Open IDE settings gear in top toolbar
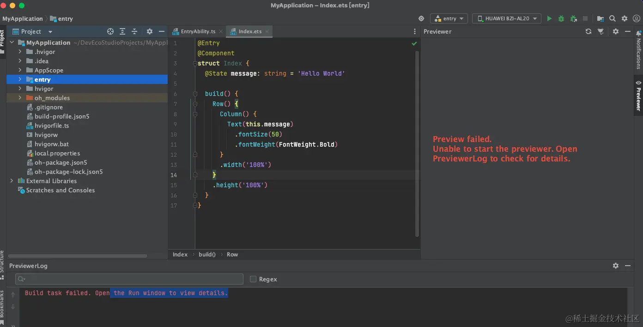This screenshot has height=327, width=643. tap(625, 18)
